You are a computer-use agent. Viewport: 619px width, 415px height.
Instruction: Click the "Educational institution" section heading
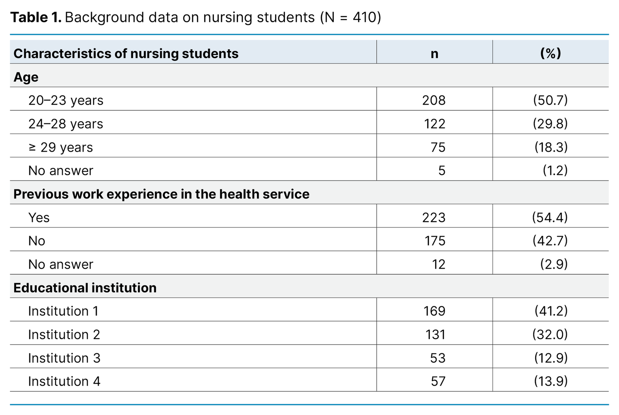85,288
